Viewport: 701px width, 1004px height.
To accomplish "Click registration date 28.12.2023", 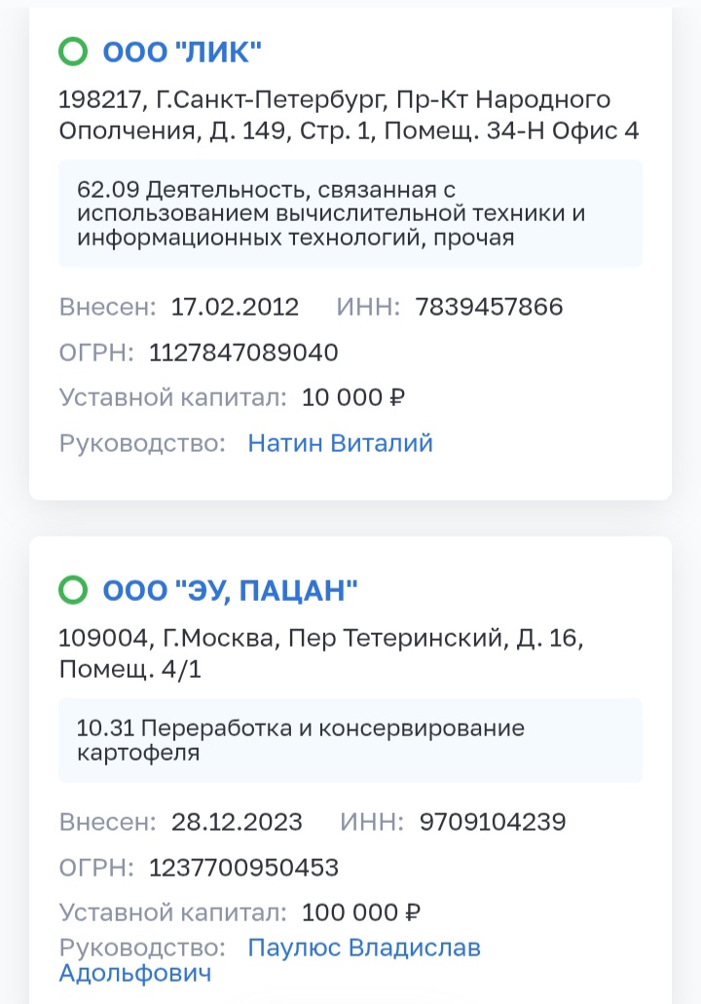I will coord(237,822).
